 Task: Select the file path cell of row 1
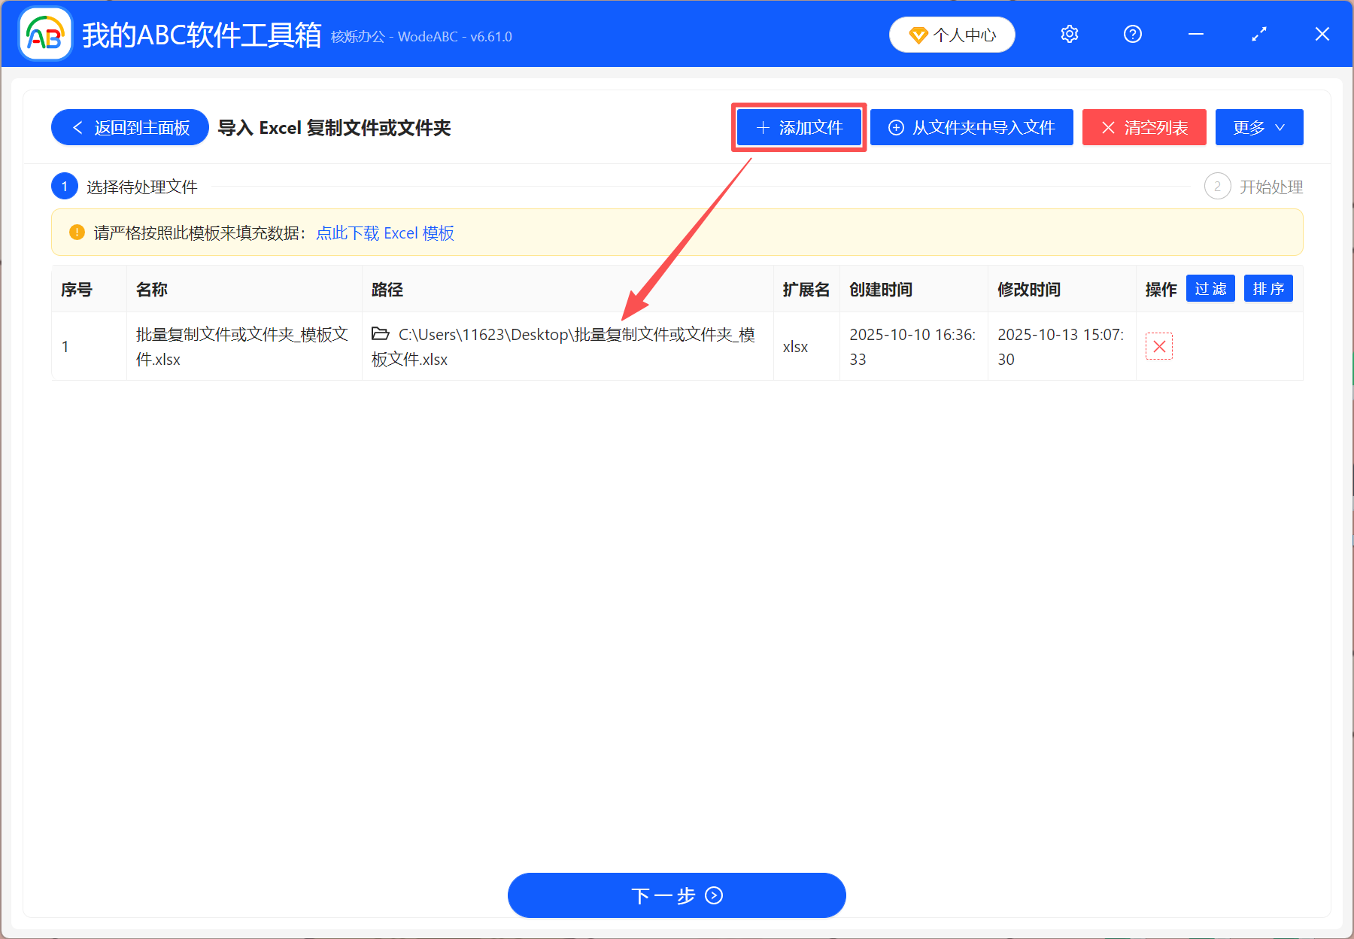click(x=568, y=346)
